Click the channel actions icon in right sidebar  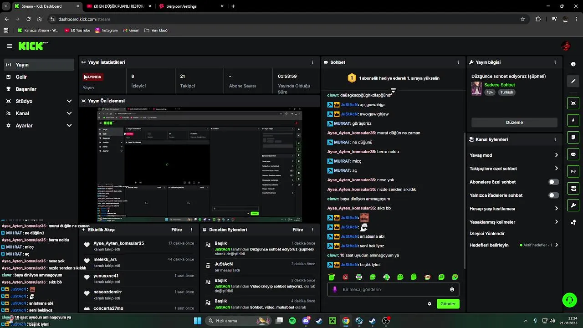point(573,188)
